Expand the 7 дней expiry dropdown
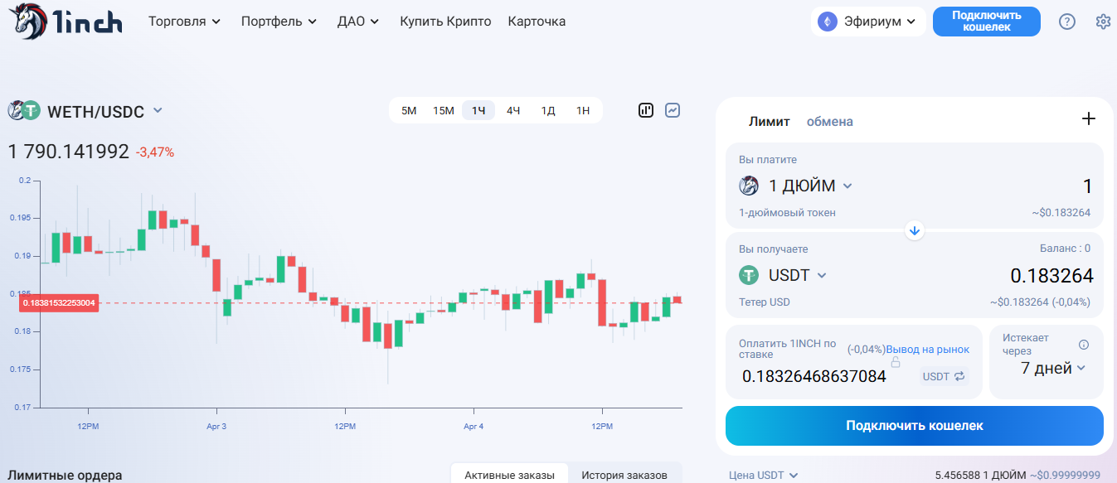 (x=1053, y=369)
